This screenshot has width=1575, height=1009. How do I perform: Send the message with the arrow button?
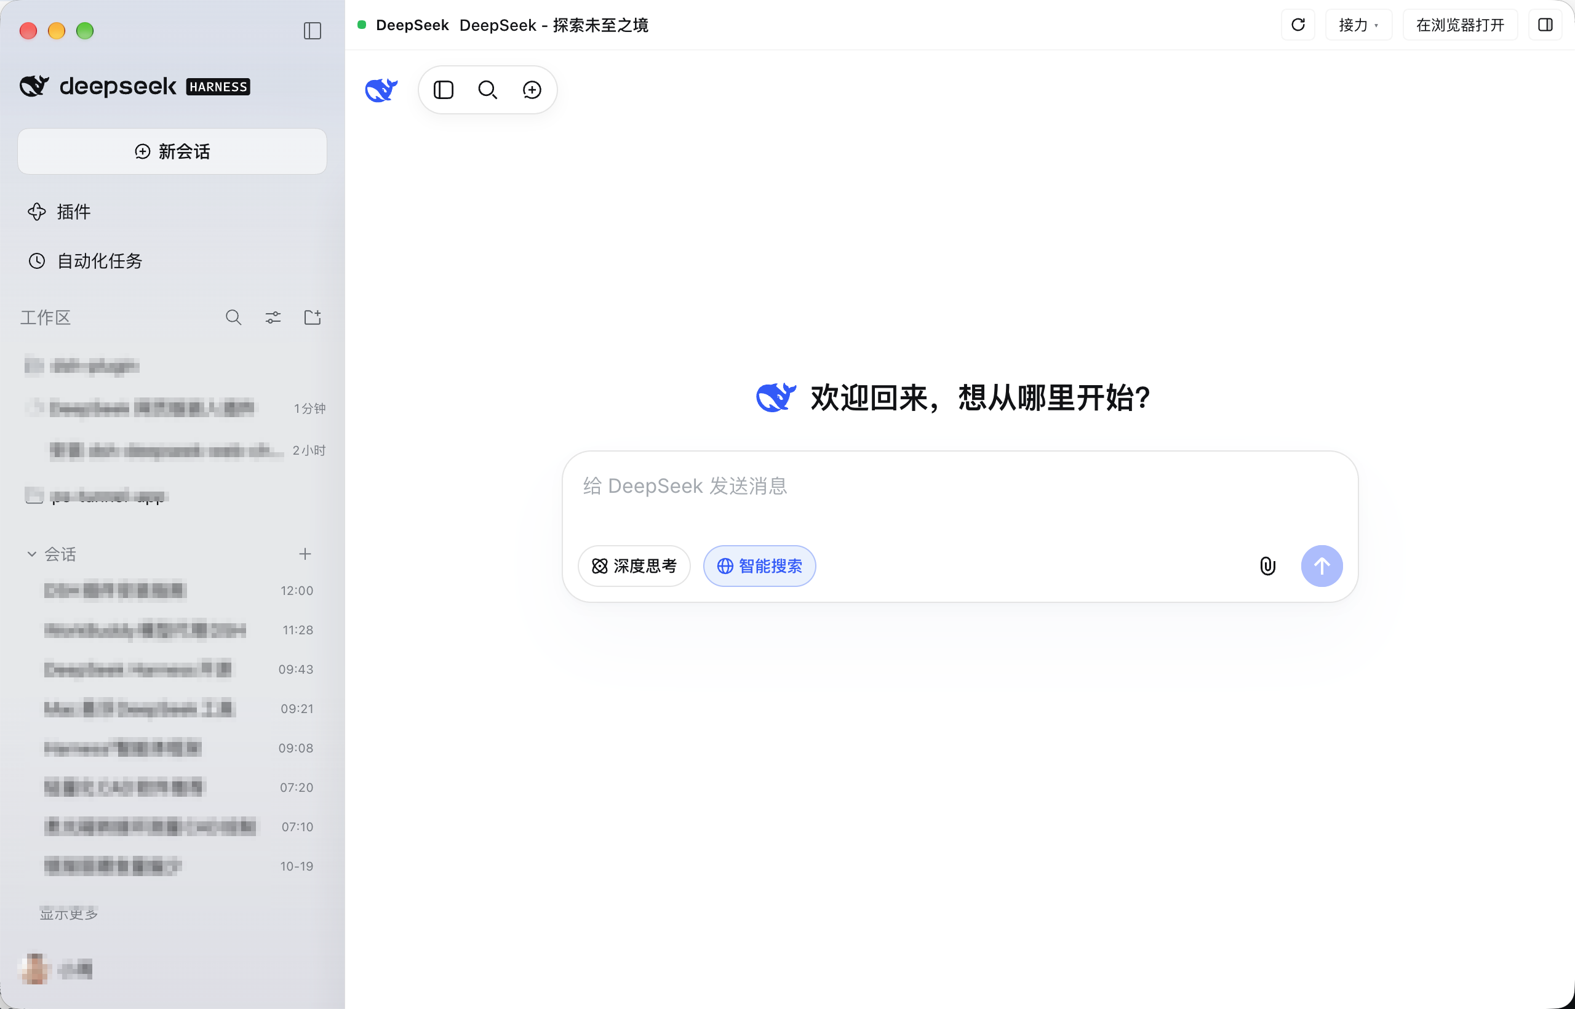[x=1322, y=566]
